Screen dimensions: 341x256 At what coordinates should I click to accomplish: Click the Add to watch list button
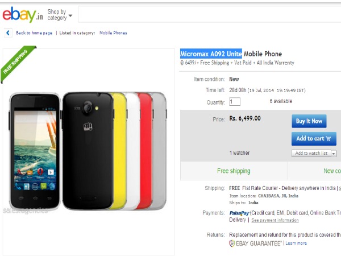tap(311, 154)
